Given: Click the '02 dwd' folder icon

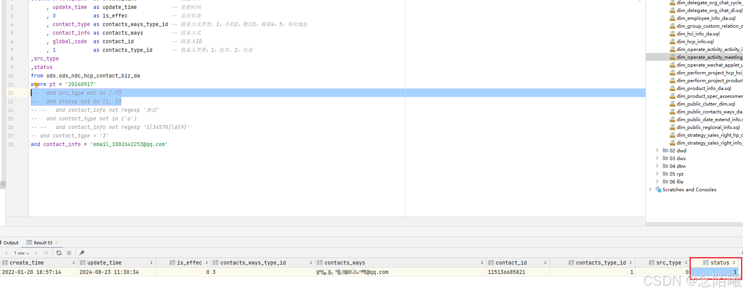Looking at the screenshot, I should click(665, 150).
